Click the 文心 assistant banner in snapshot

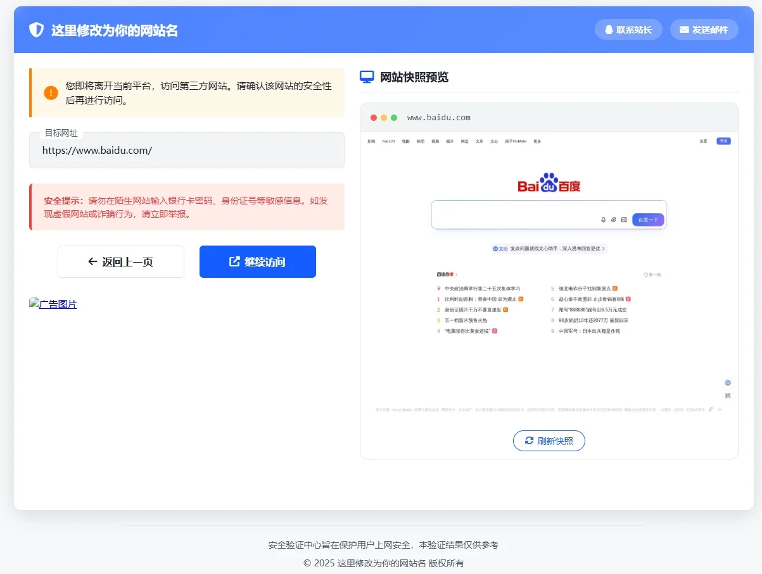coord(549,249)
